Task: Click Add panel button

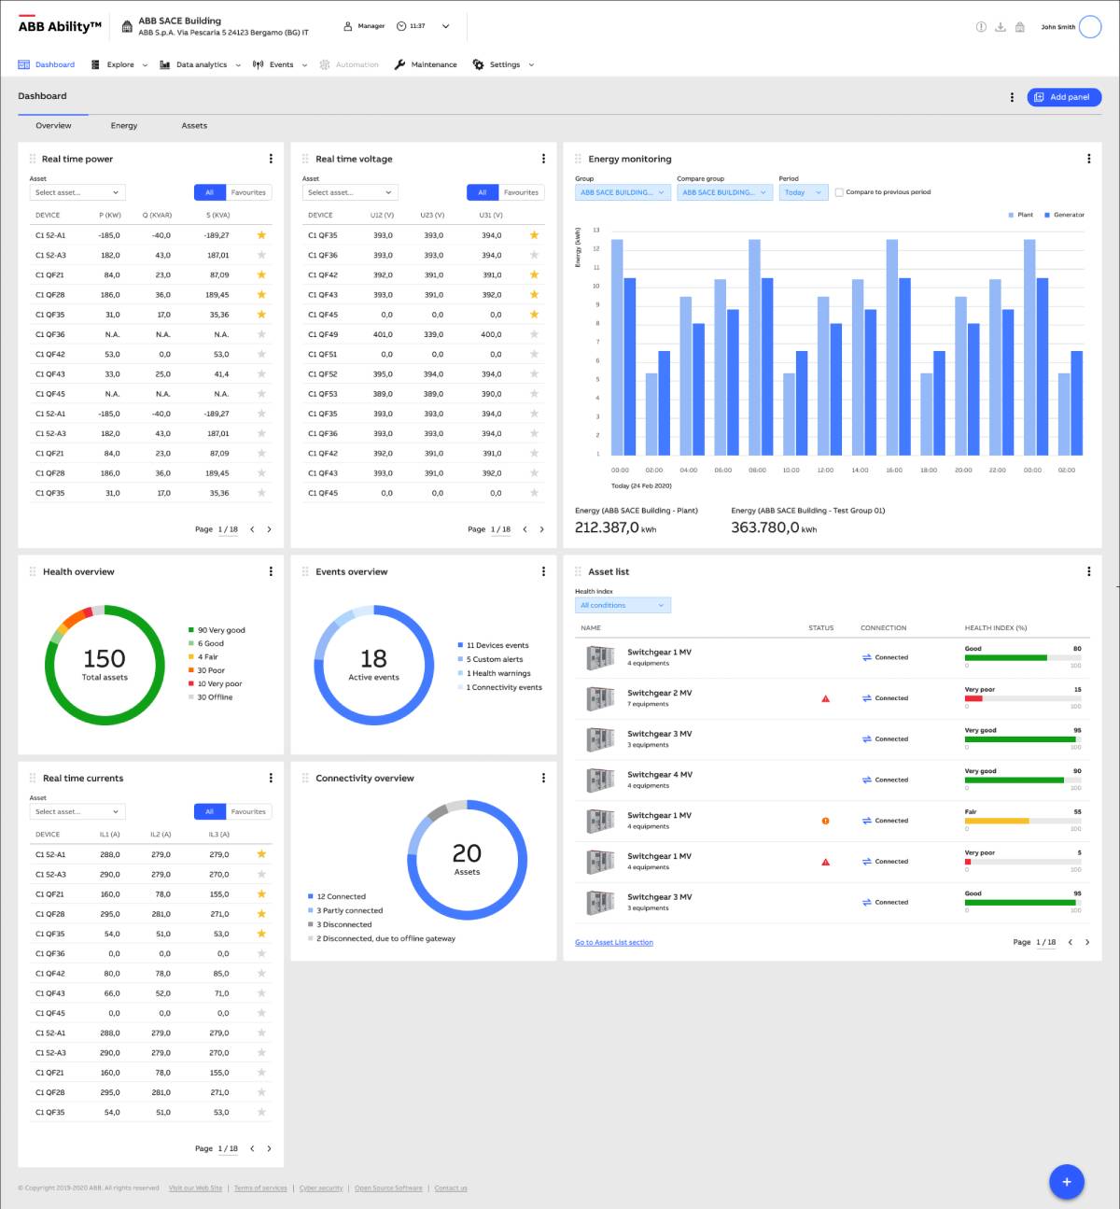Action: 1064,97
